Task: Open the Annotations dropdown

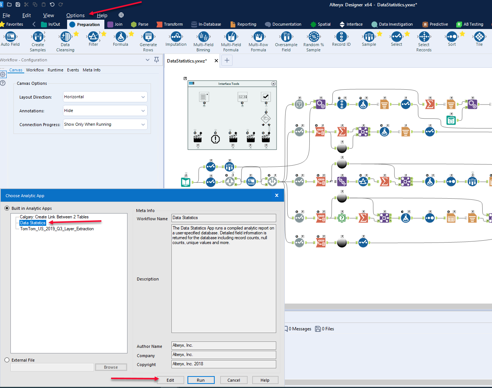Action: click(x=105, y=110)
